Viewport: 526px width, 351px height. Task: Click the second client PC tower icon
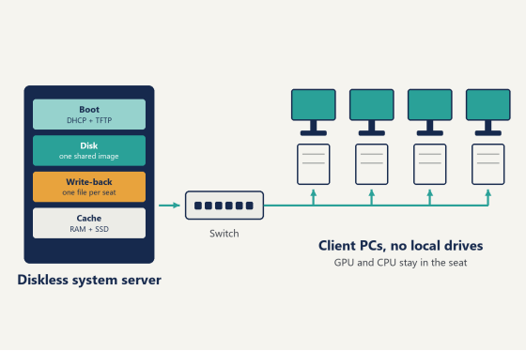click(372, 164)
